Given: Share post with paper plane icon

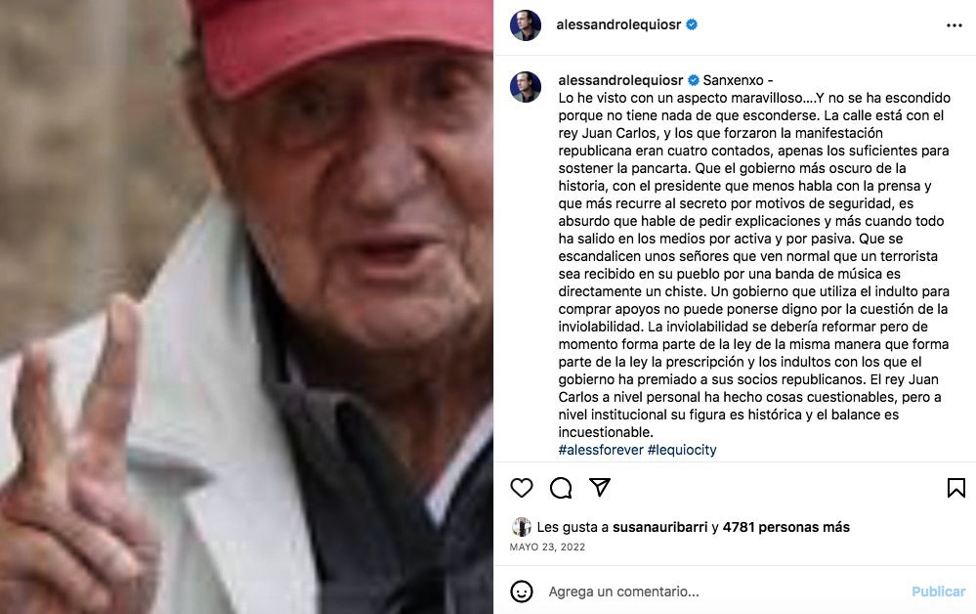Looking at the screenshot, I should click(600, 487).
